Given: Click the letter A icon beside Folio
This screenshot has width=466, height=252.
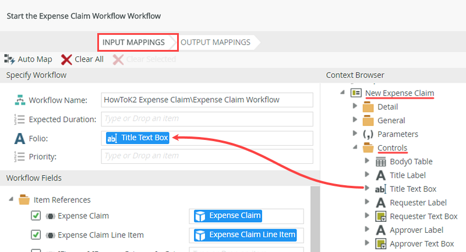Looking at the screenshot, I should 20,138.
